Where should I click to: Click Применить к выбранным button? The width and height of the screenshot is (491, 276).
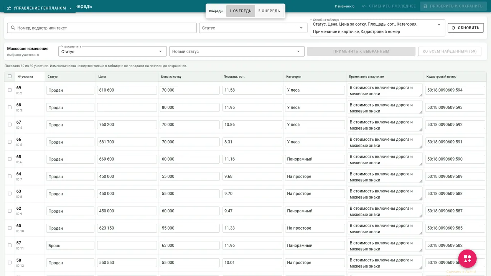tap(361, 51)
